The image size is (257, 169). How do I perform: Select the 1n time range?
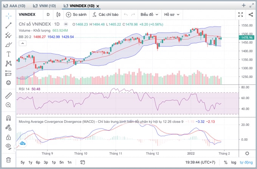(x=69, y=163)
